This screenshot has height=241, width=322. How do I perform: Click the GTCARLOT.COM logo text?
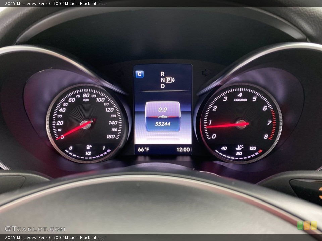click(x=35, y=229)
